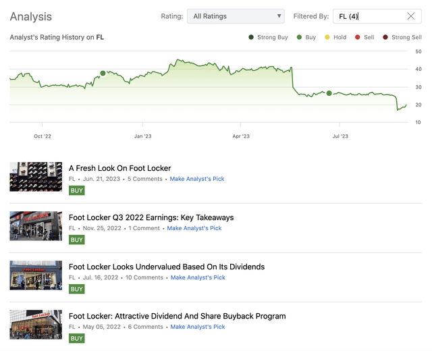Click the Jan '23 axis label
Screen dimensions: 432x351
tap(142, 136)
